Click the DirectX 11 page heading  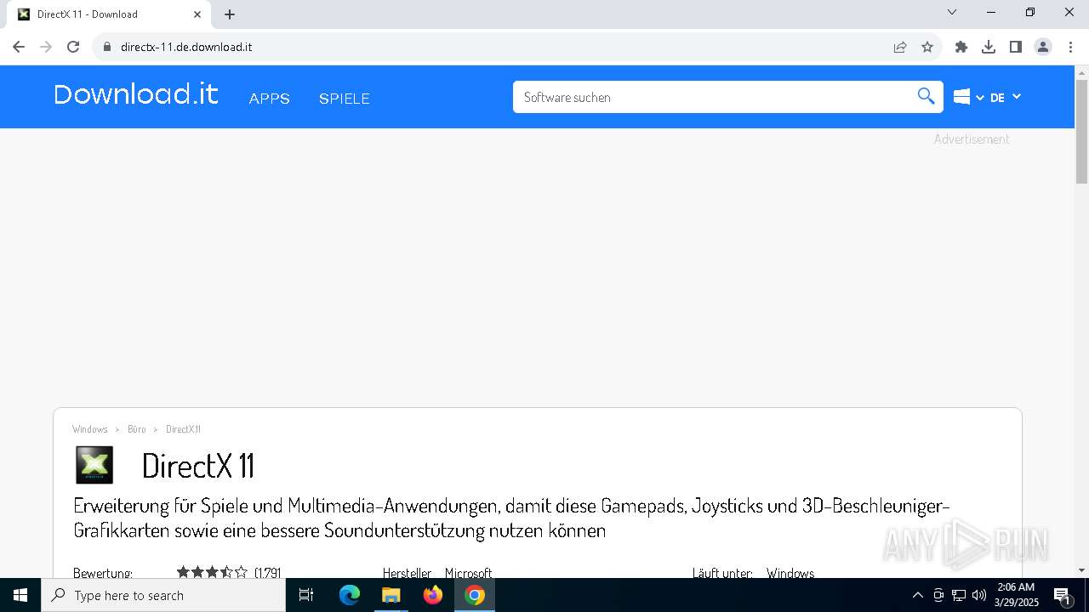tap(198, 466)
